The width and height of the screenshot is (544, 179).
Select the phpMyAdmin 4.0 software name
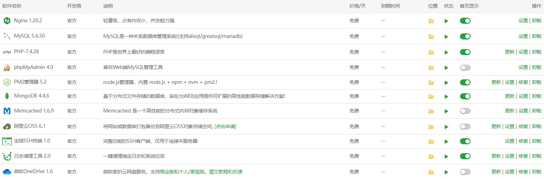(34, 67)
